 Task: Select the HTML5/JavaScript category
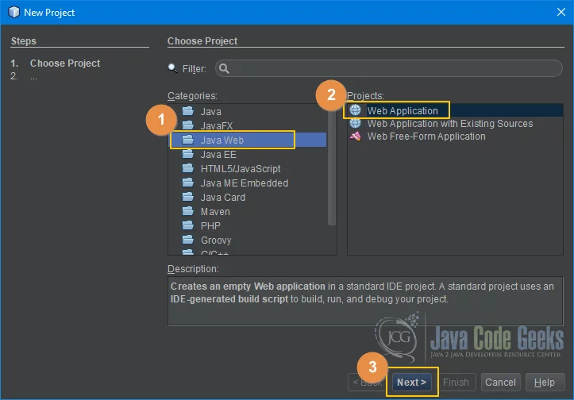pos(248,168)
